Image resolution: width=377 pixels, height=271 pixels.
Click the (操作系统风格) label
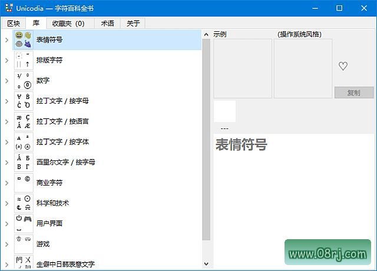(x=299, y=34)
